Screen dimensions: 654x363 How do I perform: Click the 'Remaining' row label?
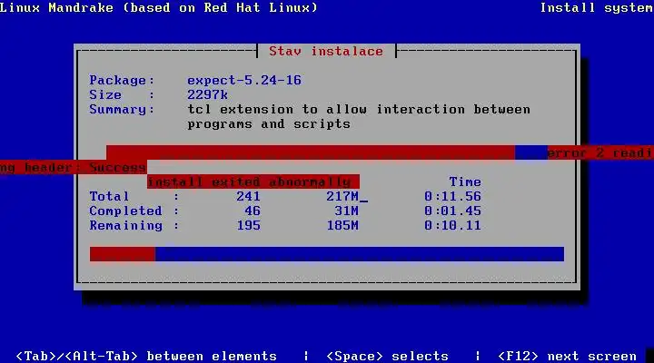click(x=125, y=225)
